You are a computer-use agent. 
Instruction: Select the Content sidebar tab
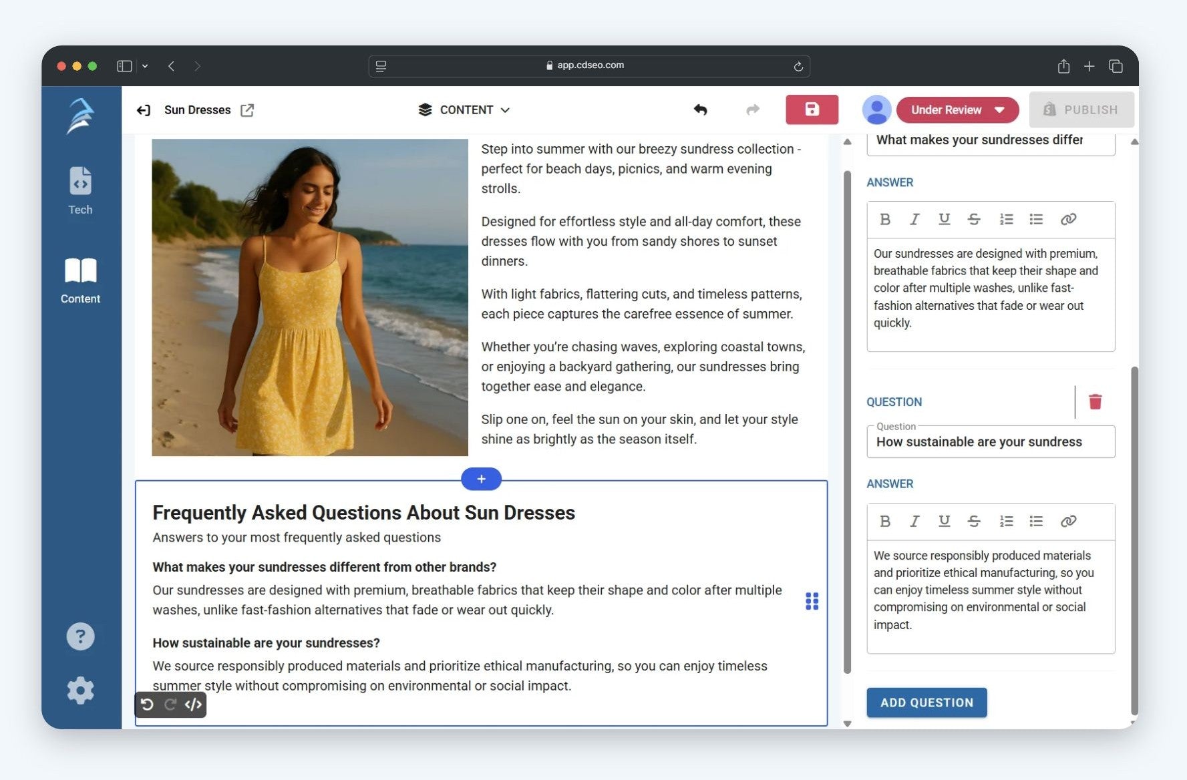(80, 280)
